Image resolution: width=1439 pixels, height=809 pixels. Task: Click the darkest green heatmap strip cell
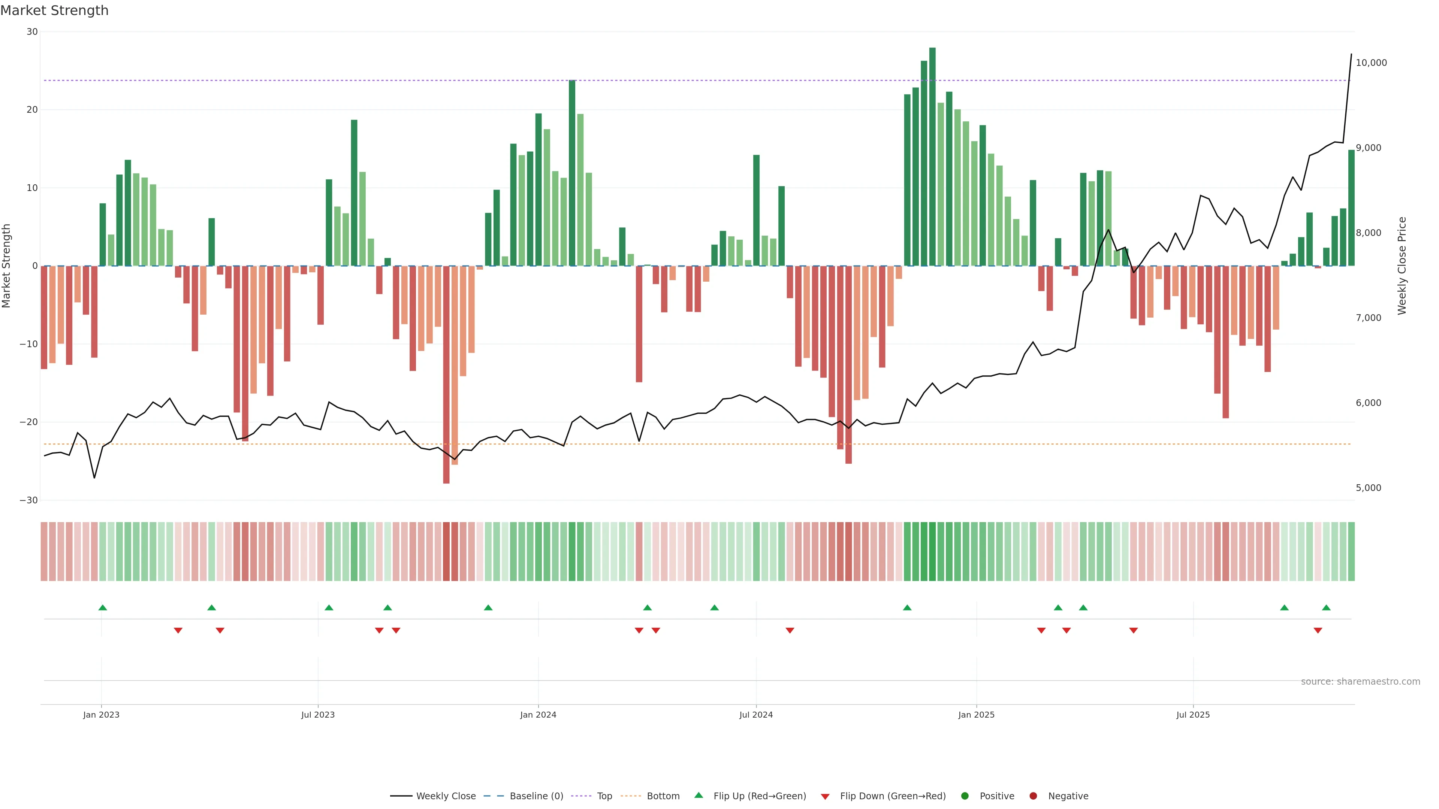point(932,552)
